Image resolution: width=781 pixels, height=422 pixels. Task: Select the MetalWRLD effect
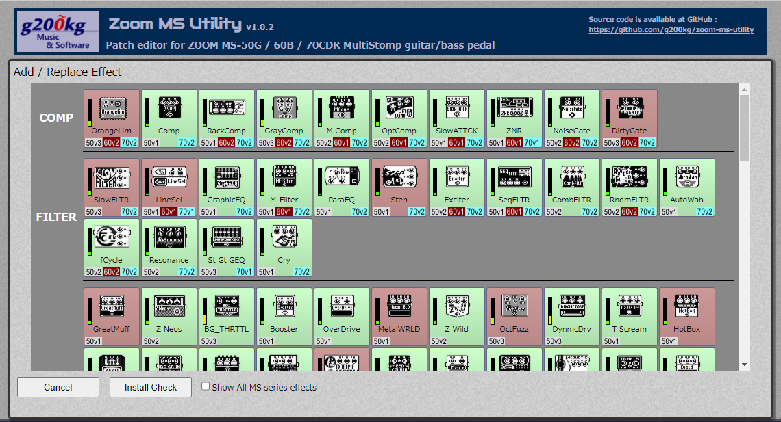[399, 317]
